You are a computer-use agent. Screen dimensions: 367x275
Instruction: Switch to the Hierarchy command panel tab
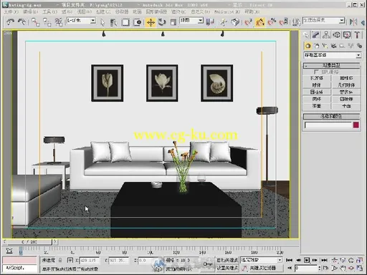click(326, 35)
